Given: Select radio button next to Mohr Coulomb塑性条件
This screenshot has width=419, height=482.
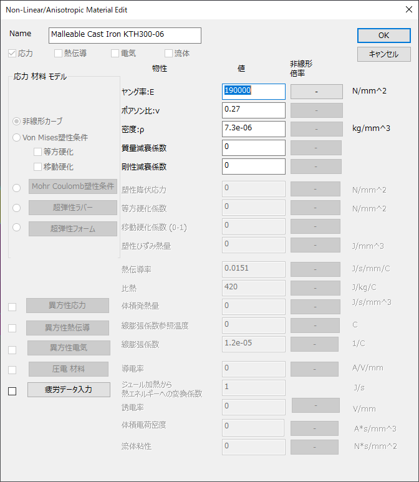Looking at the screenshot, I should click(x=16, y=188).
